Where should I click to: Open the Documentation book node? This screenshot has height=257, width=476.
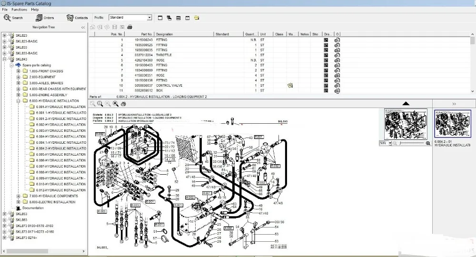click(x=30, y=208)
